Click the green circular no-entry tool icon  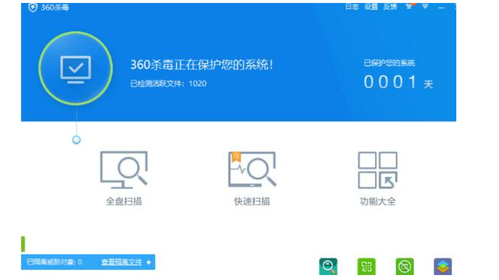tap(405, 267)
